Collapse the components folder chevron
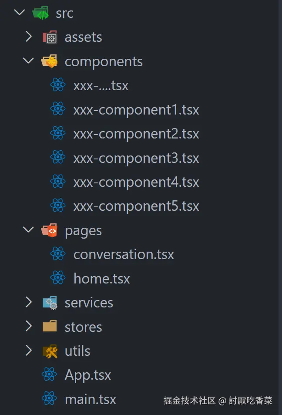This screenshot has width=282, height=415. [x=29, y=61]
